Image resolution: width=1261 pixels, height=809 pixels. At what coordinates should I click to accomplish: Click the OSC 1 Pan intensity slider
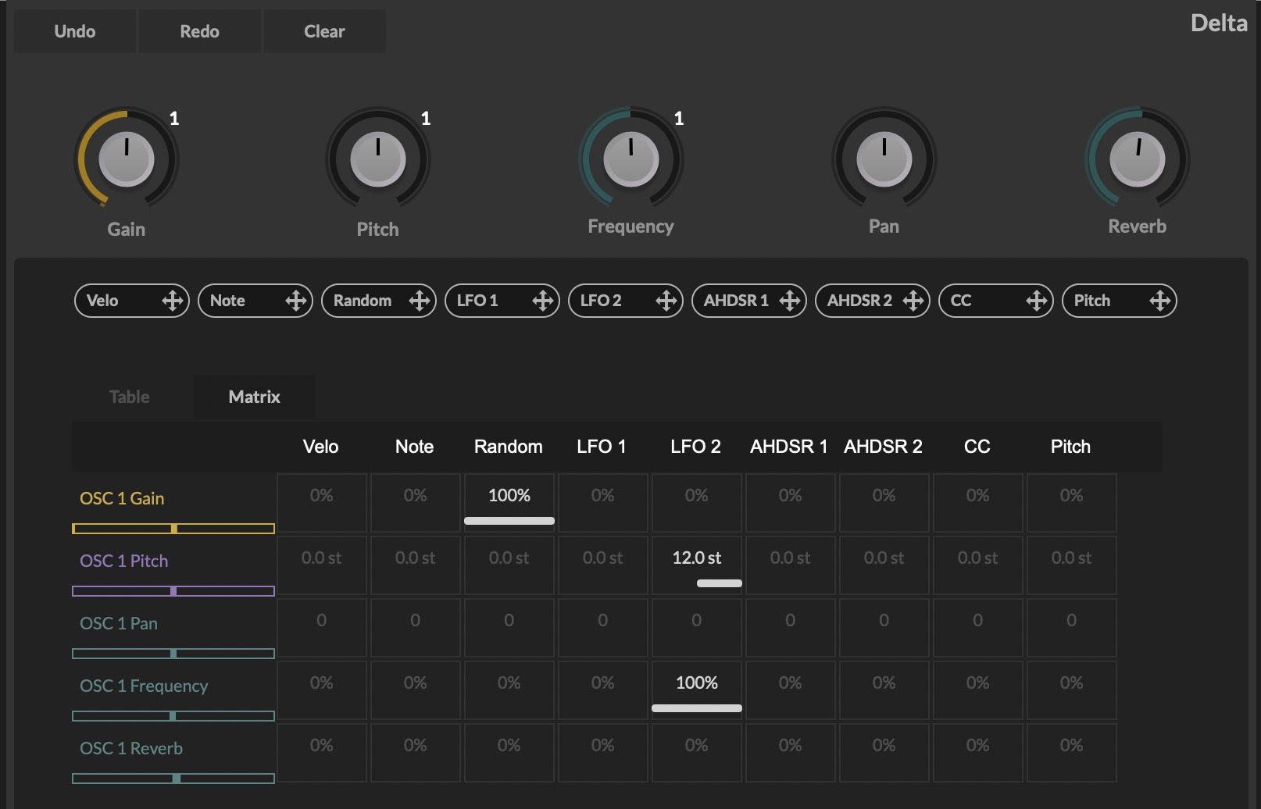click(173, 654)
